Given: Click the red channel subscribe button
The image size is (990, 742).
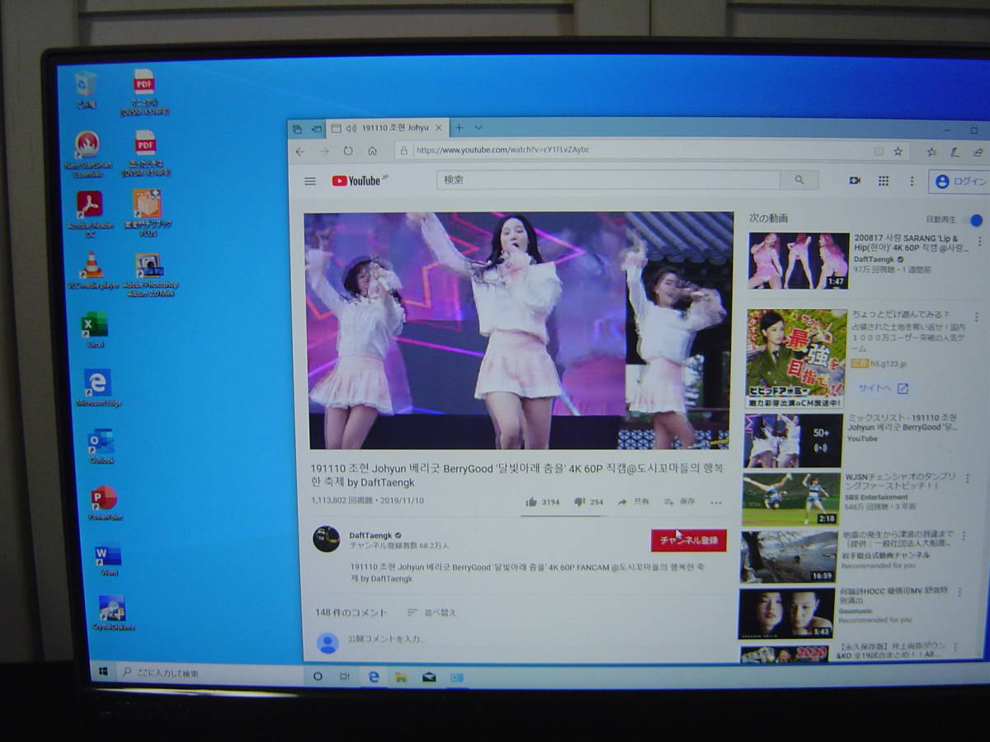Looking at the screenshot, I should (688, 541).
